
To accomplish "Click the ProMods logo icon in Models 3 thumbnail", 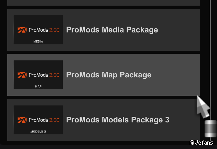I will point(22,120).
